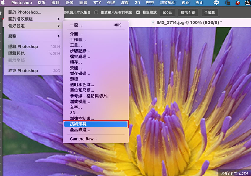Open 工具... preferences
The height and width of the screenshot is (176, 251).
coord(96,45)
